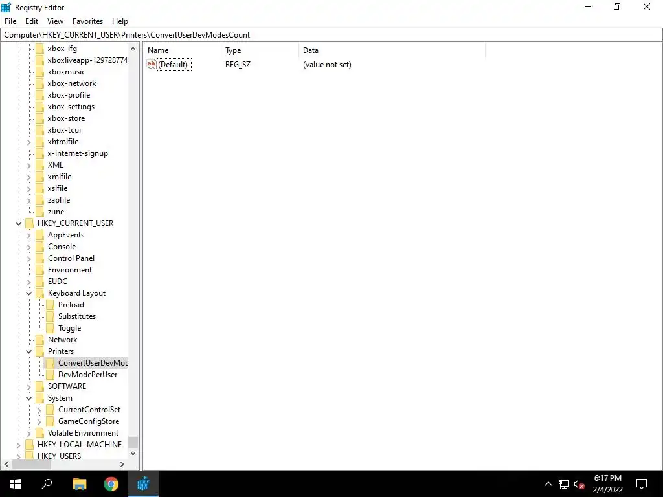Collapse the Printers key
663x497 pixels.
tap(28, 351)
